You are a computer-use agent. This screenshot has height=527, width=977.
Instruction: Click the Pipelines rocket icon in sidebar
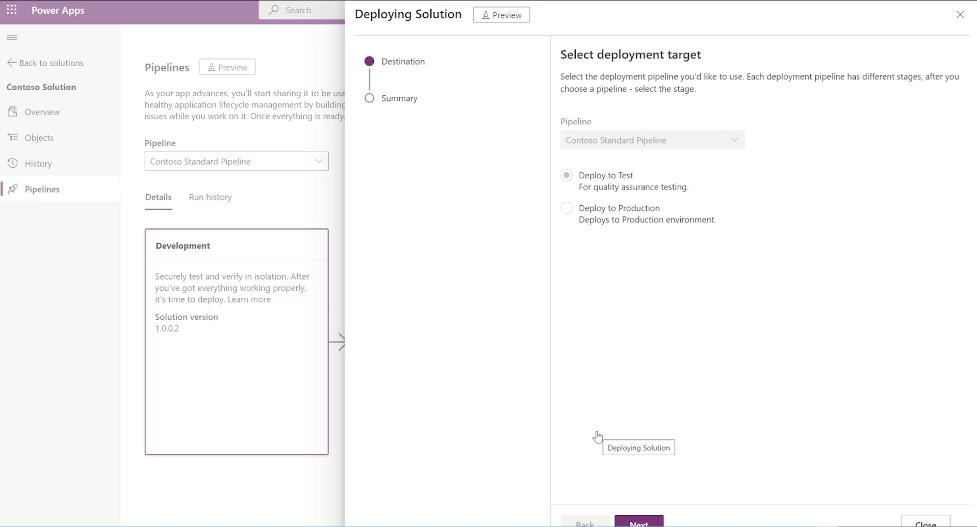tap(13, 189)
